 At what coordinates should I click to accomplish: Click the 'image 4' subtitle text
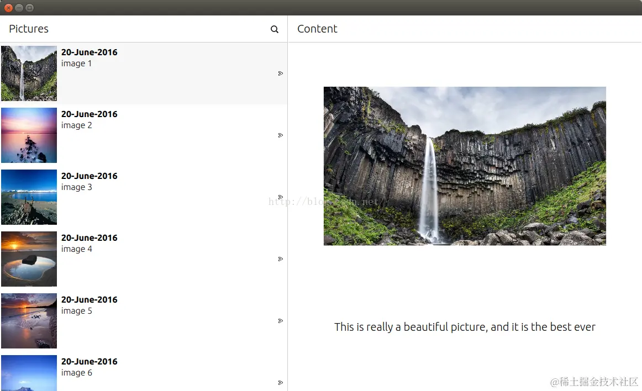(77, 249)
